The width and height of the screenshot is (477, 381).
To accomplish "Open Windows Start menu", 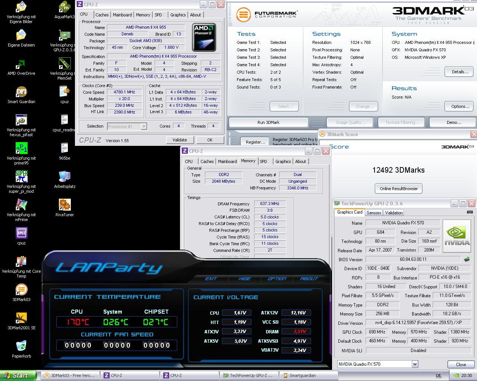I will [18, 375].
